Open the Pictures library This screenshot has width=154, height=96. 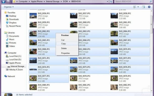click(x=13, y=43)
